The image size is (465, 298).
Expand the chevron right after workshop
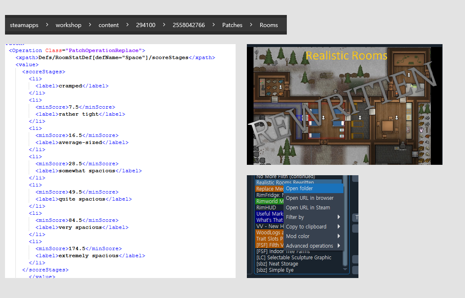90,25
